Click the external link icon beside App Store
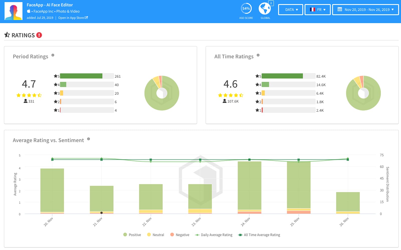Screen dimensions: 401x250 pos(86,18)
